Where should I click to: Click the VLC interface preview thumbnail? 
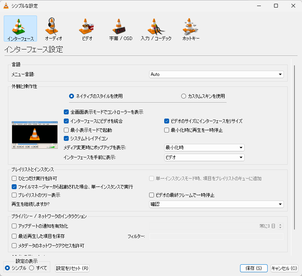point(35,135)
